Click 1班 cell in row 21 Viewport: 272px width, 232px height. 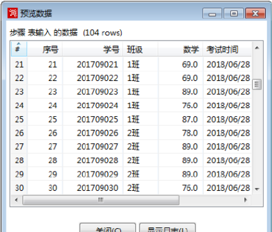(x=141, y=64)
